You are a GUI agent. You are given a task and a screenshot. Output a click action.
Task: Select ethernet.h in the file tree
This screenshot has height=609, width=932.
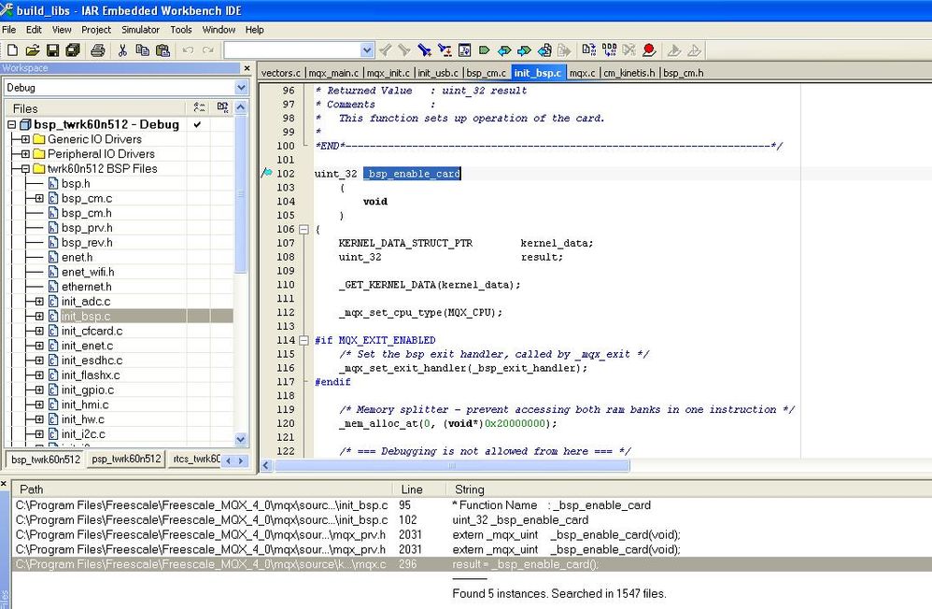[x=86, y=287]
